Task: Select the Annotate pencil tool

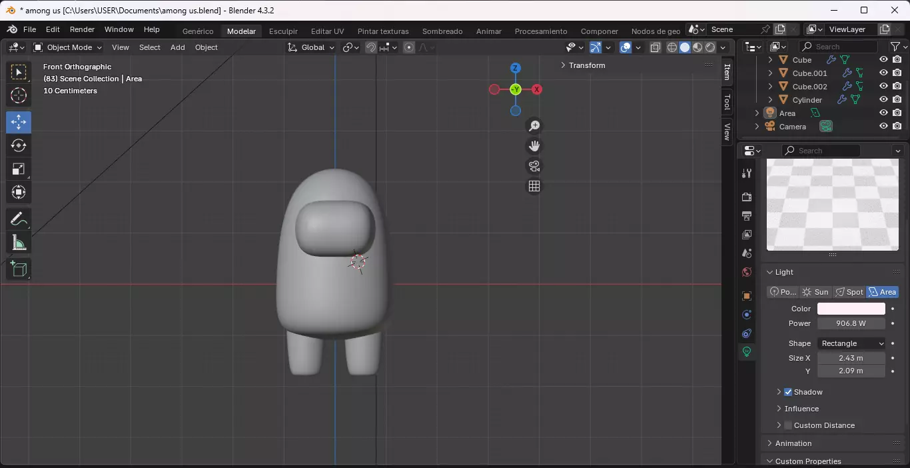Action: (19, 219)
